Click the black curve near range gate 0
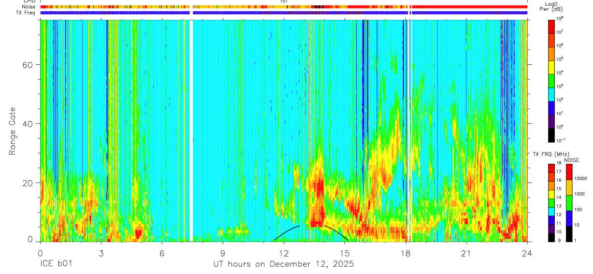Screen dimensions: 593x274 [311, 232]
